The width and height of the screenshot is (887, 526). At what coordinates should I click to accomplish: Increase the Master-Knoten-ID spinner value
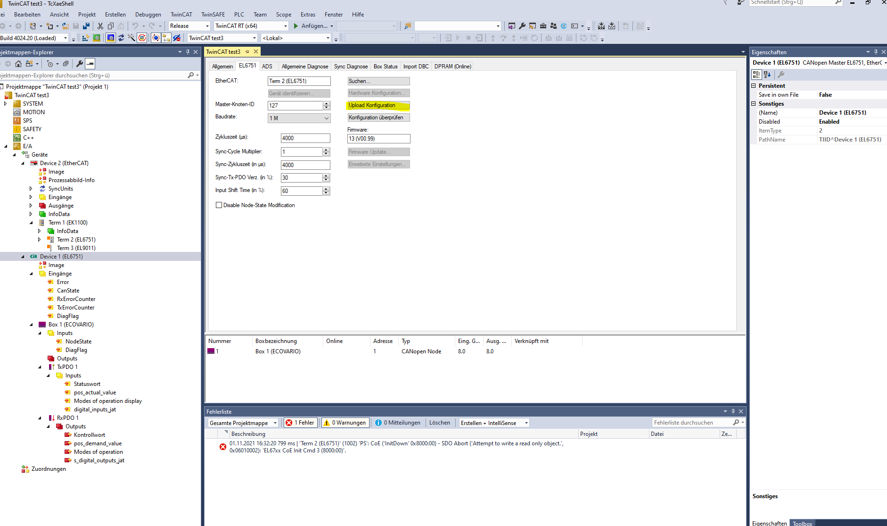(x=326, y=103)
